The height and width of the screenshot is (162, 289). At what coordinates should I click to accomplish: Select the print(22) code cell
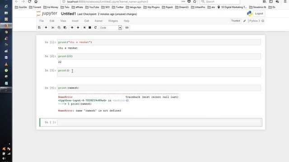(x=159, y=56)
